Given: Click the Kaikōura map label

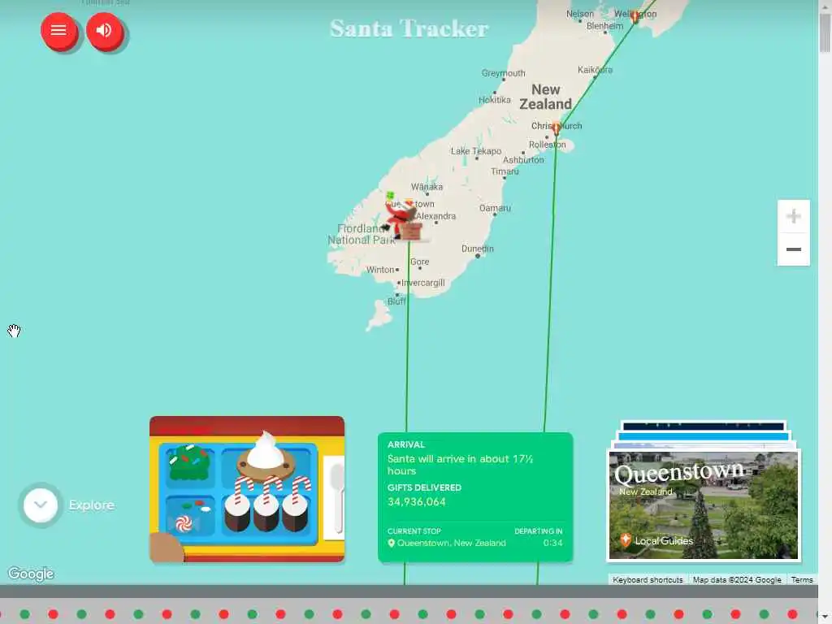Looking at the screenshot, I should 595,70.
